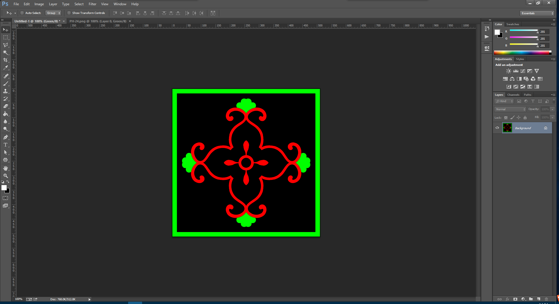Switch to the Swatches tab
This screenshot has width=559, height=304.
point(513,24)
